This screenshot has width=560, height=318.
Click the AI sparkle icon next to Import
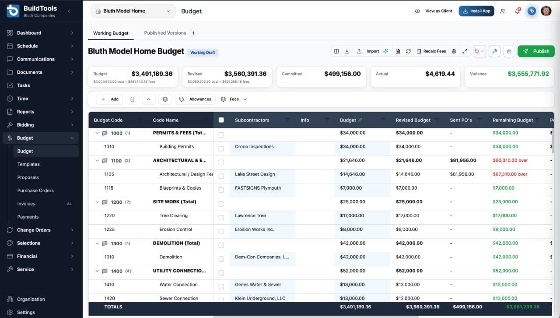click(385, 51)
